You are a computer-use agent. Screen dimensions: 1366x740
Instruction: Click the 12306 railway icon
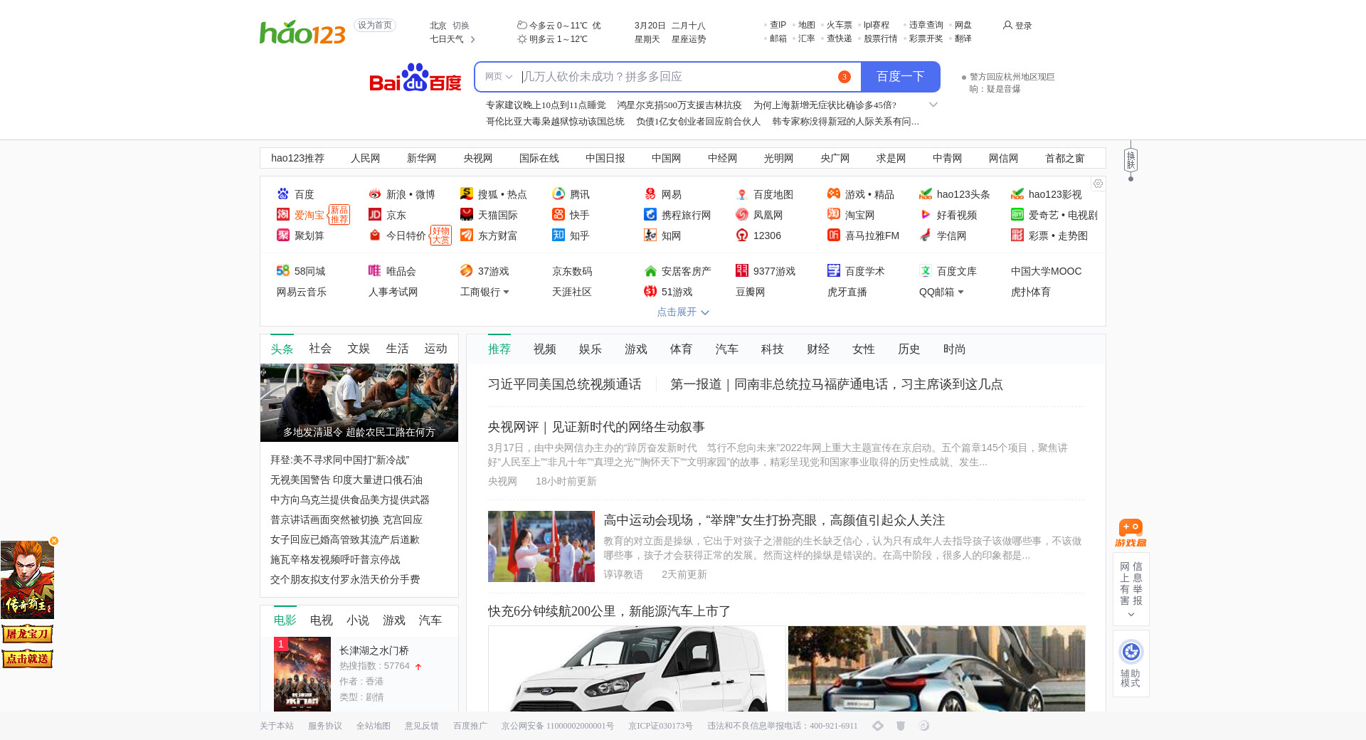(x=742, y=236)
